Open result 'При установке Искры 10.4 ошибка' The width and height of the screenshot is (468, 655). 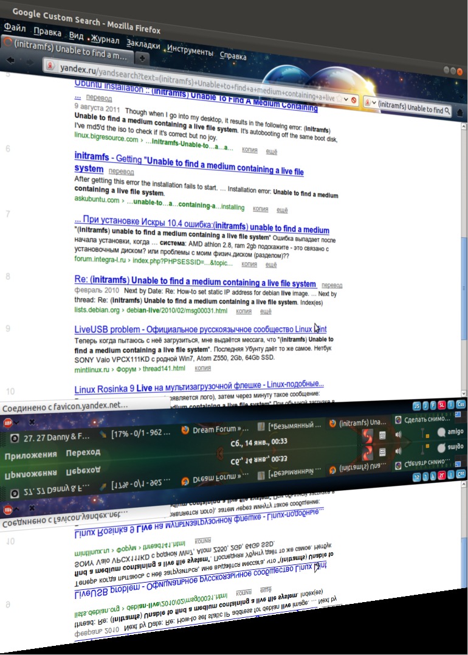coord(202,224)
